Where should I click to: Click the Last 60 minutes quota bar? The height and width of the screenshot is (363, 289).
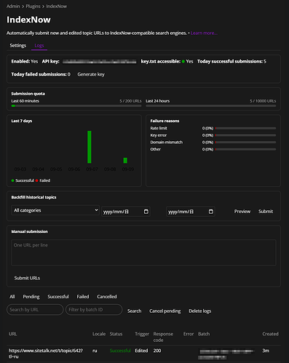[76, 105]
